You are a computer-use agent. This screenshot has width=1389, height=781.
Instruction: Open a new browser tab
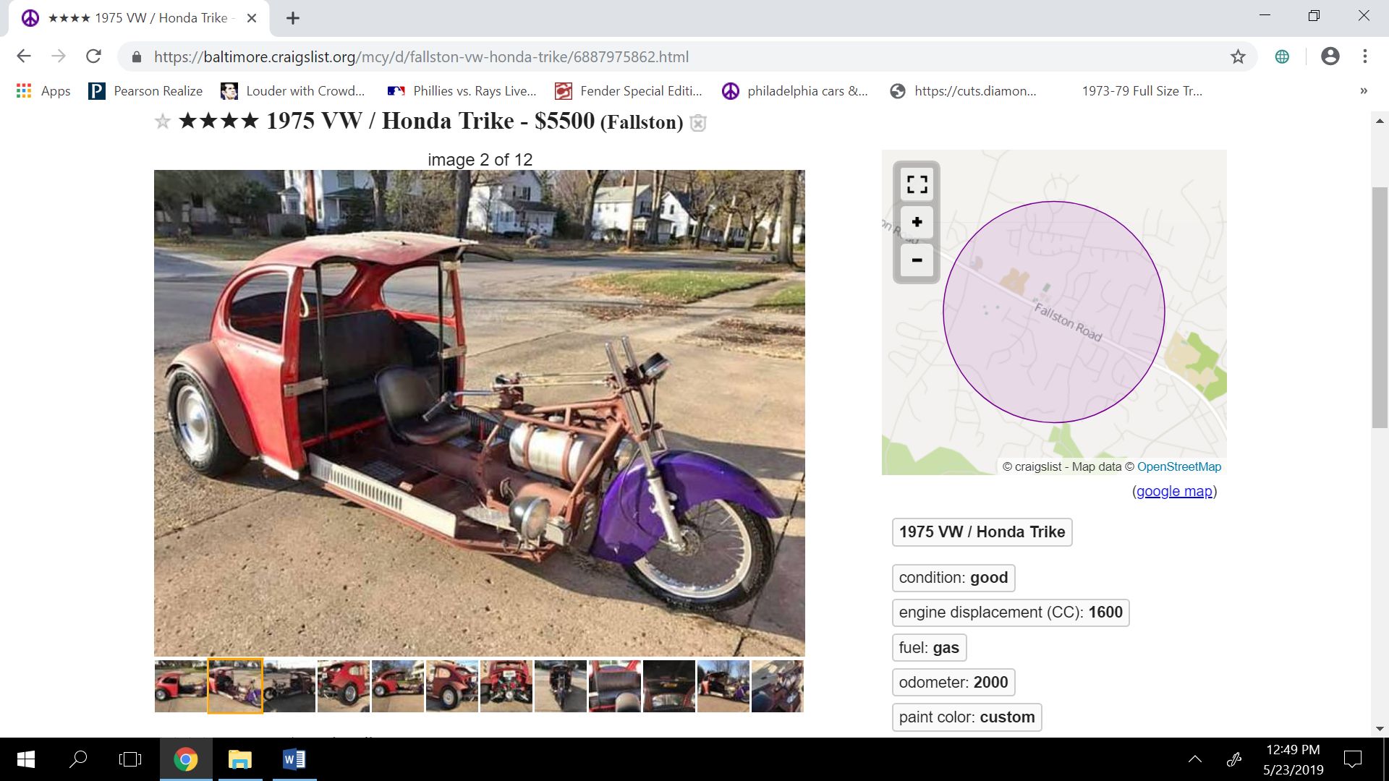tap(292, 18)
